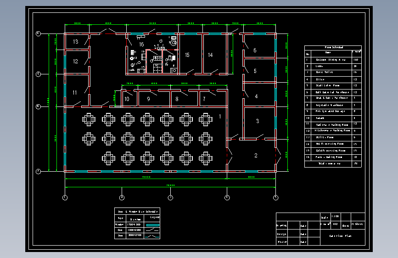Click the Office row in Room Schedule
Image resolution: width=398 pixels, height=258 pixels.
tap(333, 79)
